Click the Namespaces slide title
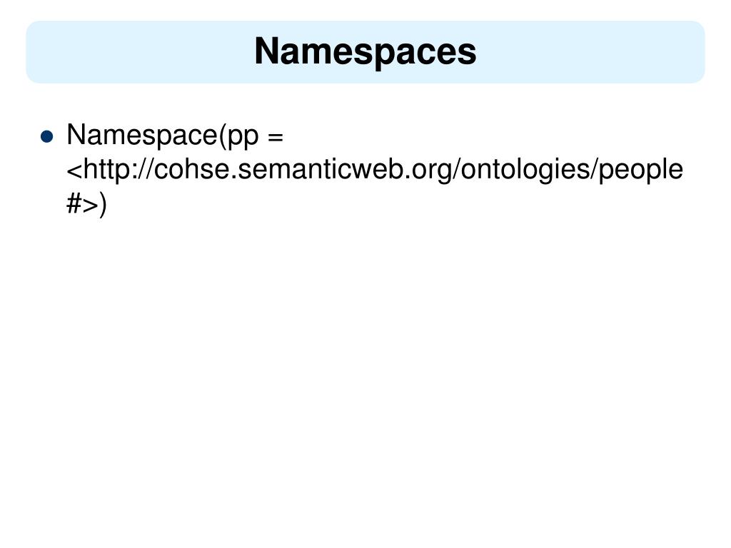This screenshot has width=731, height=548. 365,51
